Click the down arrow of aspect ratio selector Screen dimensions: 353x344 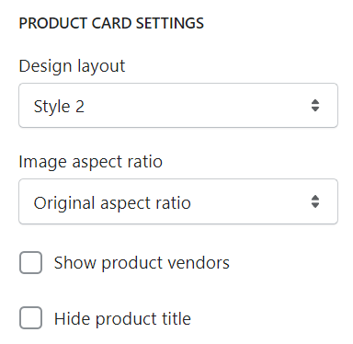[315, 205]
